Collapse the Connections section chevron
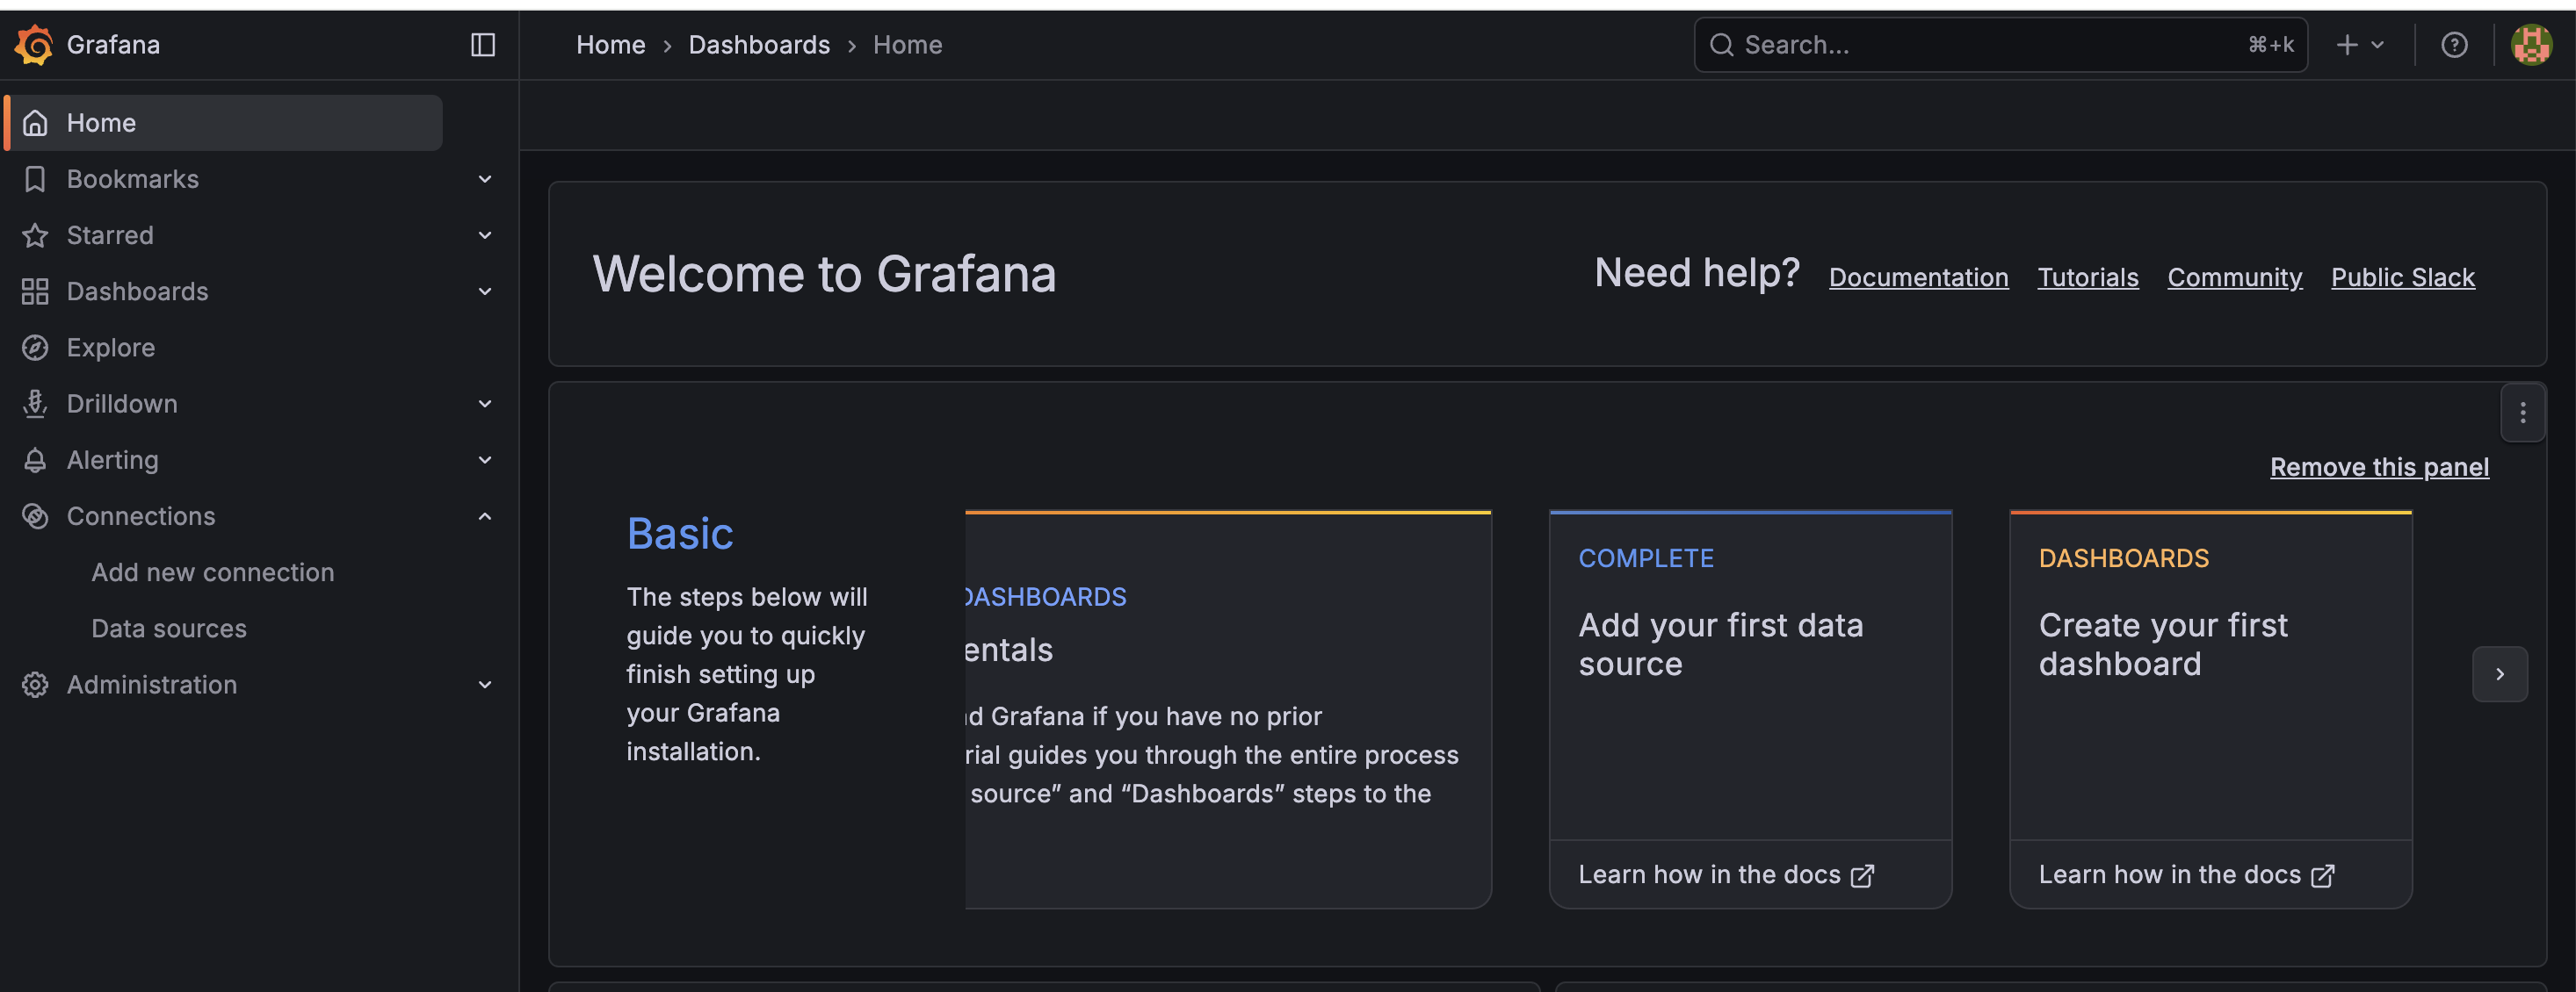 [485, 516]
